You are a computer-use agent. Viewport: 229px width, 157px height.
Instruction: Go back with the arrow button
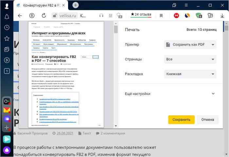coord(20,15)
